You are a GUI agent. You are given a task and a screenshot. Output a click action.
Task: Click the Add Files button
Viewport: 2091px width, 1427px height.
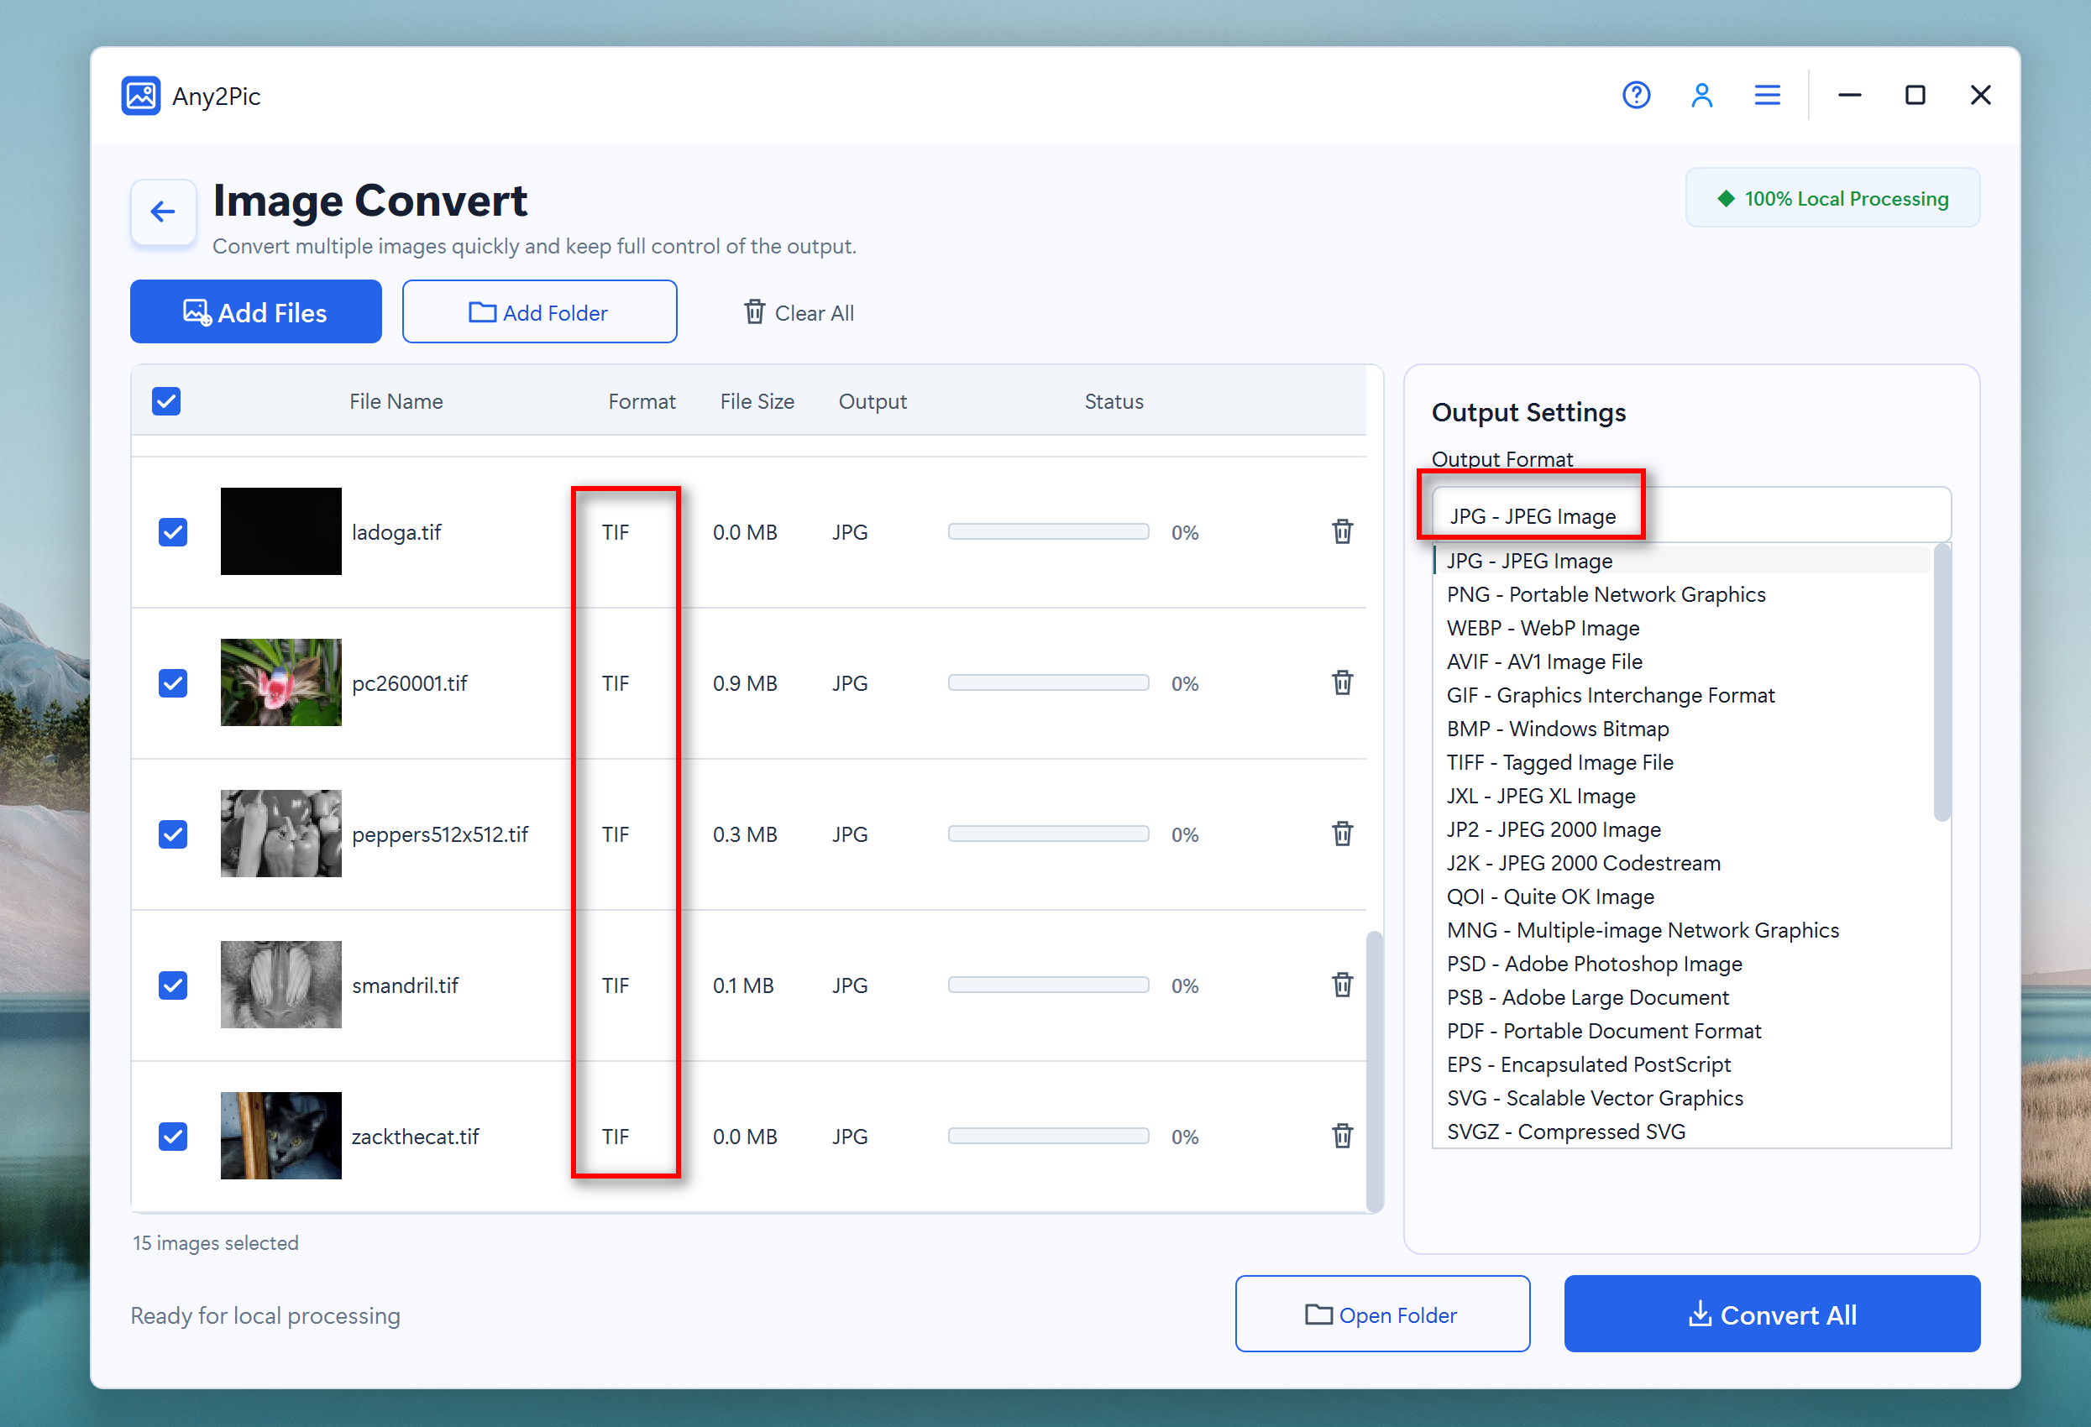click(x=255, y=311)
